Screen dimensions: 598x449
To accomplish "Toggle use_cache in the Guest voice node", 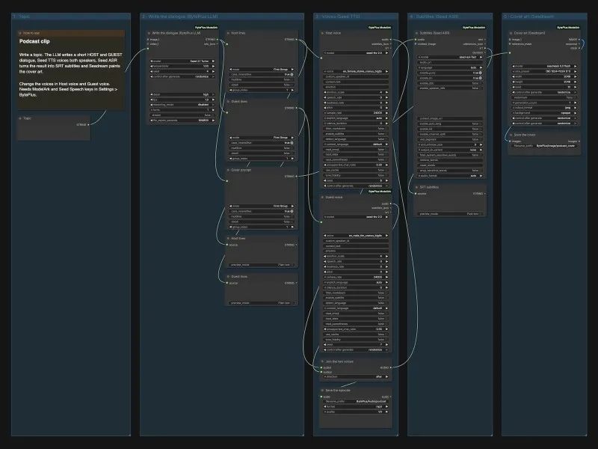I will (356, 334).
